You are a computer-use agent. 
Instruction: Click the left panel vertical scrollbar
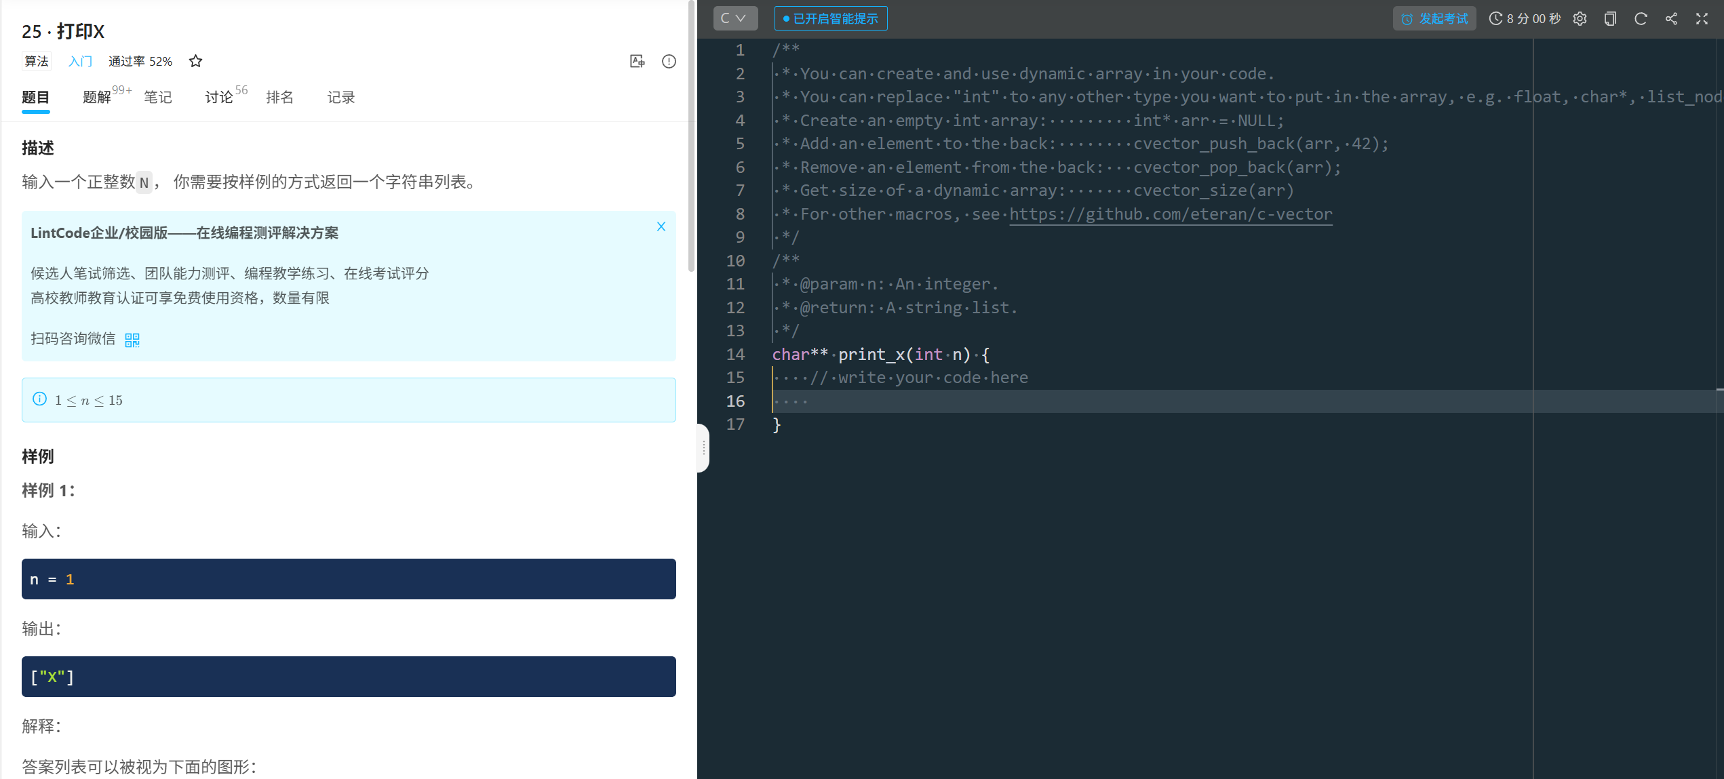click(691, 136)
